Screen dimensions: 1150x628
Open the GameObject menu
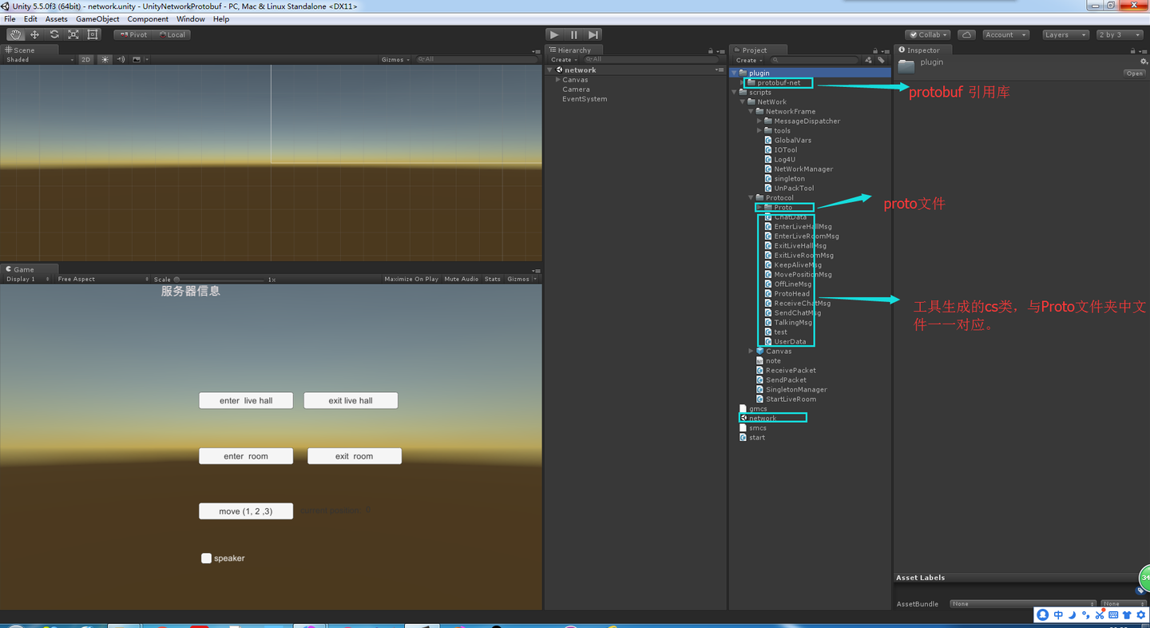[97, 18]
